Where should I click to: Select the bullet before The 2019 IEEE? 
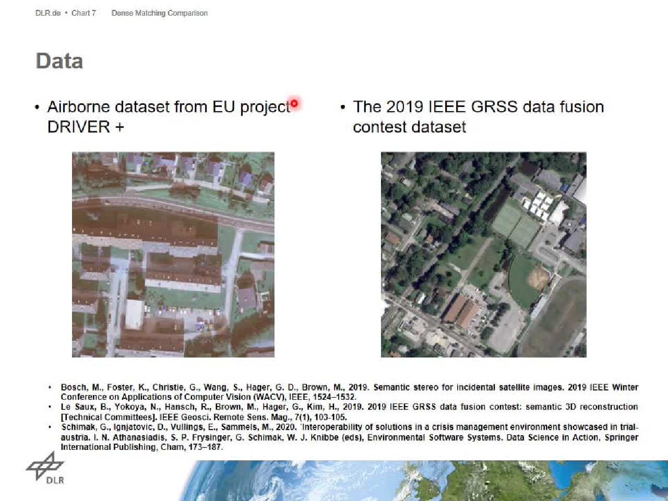[343, 108]
